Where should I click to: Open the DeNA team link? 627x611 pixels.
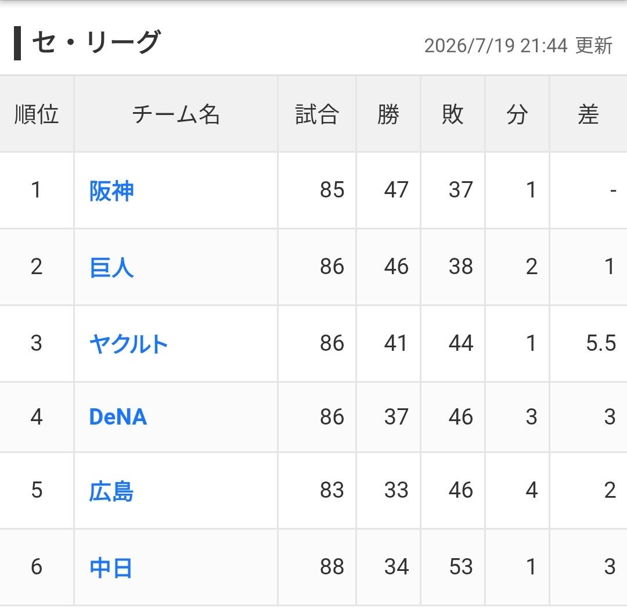[x=118, y=417]
